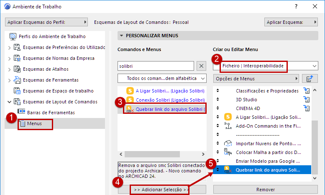The height and width of the screenshot is (195, 325).
Task: Click the Add-On Commands anchor icon
Action: coord(228,126)
